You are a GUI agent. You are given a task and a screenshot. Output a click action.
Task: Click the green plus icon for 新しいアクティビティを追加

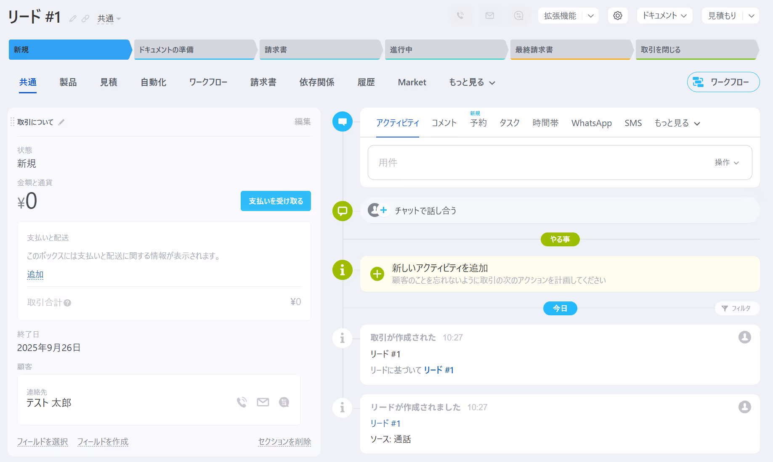tap(377, 274)
